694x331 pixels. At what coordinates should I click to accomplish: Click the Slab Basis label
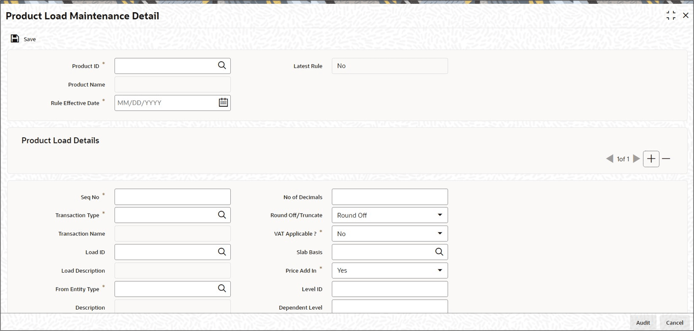tap(309, 252)
